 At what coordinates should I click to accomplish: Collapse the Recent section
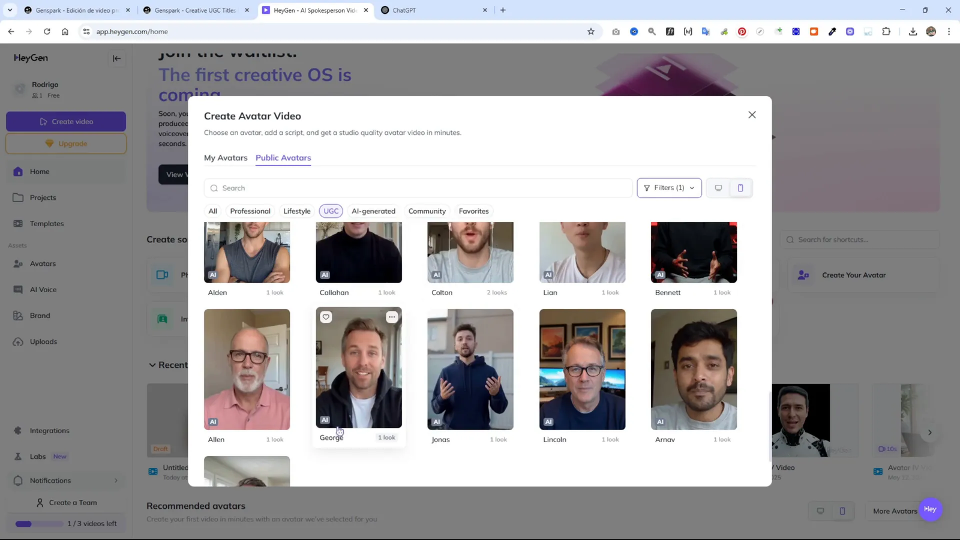tap(153, 364)
